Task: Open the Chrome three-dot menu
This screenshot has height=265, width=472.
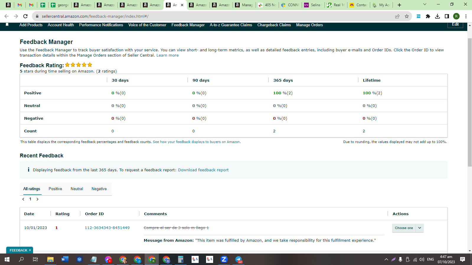Action: click(x=466, y=16)
